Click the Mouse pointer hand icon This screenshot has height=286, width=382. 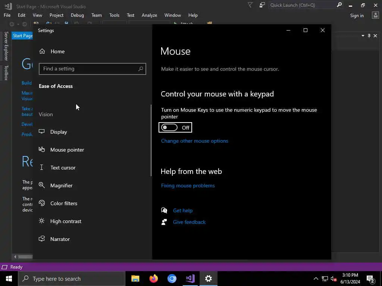click(x=42, y=149)
